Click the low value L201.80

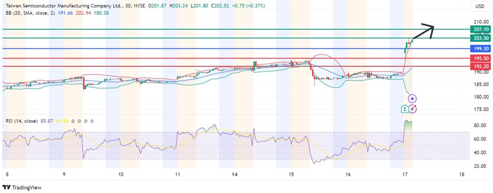pyautogui.click(x=200, y=6)
